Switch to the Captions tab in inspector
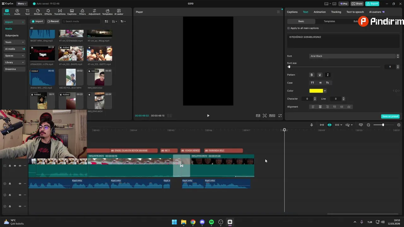The height and width of the screenshot is (227, 404). point(292,12)
